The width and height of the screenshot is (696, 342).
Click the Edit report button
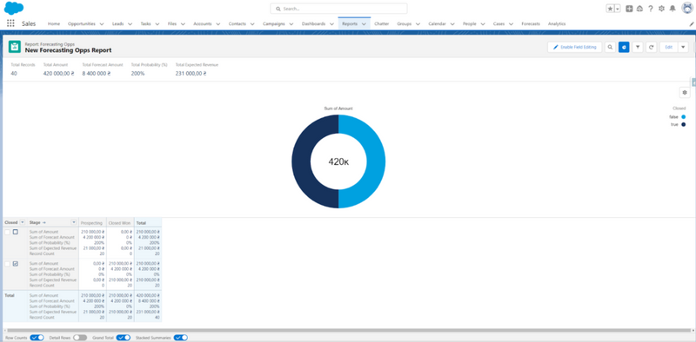point(668,47)
